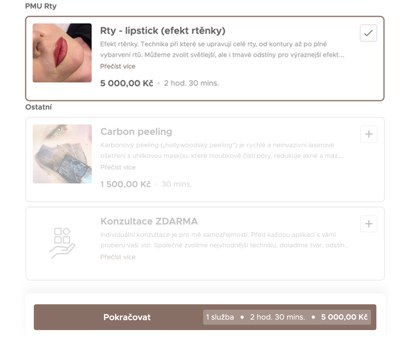
Task: Open the Carbon peeling service title
Action: (136, 132)
